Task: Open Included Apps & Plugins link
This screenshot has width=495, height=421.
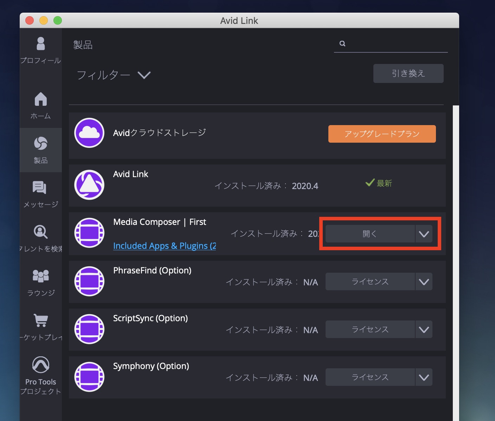Action: point(165,246)
